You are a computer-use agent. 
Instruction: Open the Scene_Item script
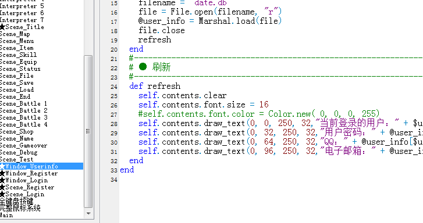click(x=17, y=48)
